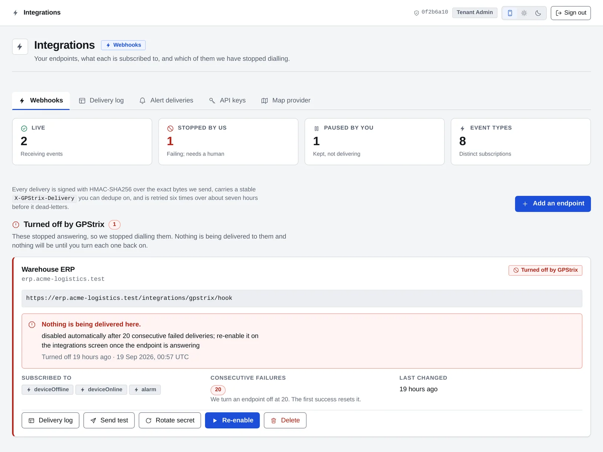Select the system theme device icon

click(x=510, y=13)
